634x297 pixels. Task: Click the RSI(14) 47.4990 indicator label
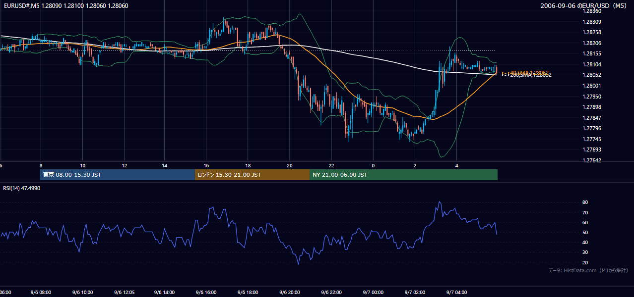tap(22, 188)
